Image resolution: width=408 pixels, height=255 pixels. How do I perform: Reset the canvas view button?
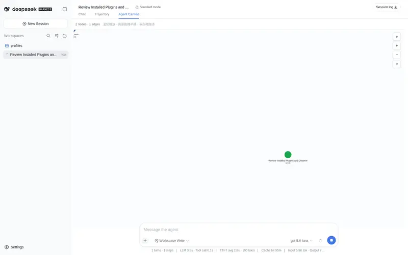[397, 64]
